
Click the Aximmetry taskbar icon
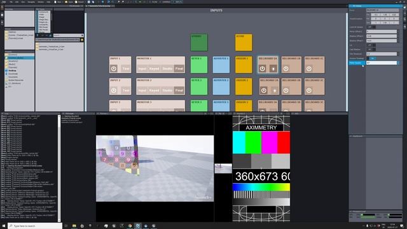138,226
